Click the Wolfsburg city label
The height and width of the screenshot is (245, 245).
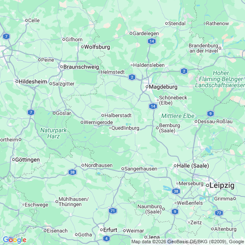click(97, 47)
